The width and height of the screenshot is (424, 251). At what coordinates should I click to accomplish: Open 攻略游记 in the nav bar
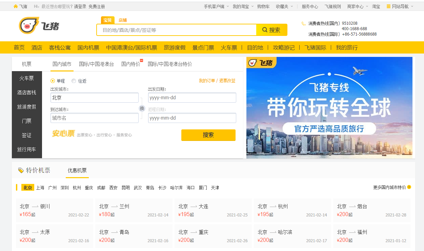(x=284, y=47)
